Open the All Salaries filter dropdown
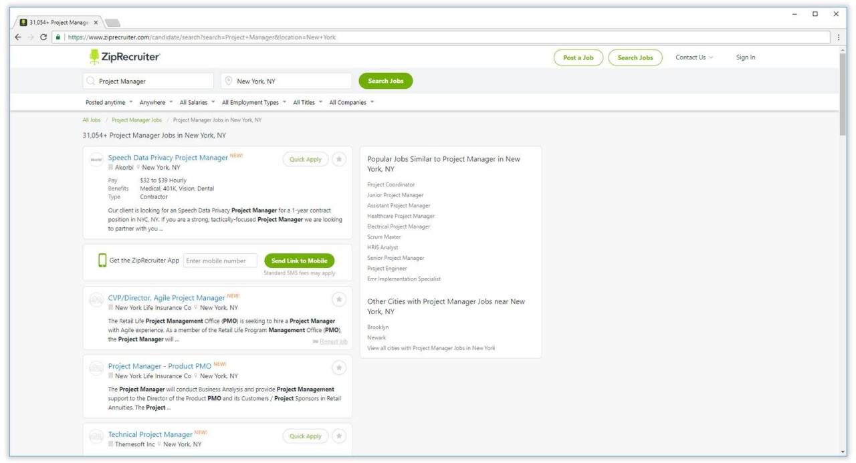Image resolution: width=856 pixels, height=463 pixels. point(197,102)
